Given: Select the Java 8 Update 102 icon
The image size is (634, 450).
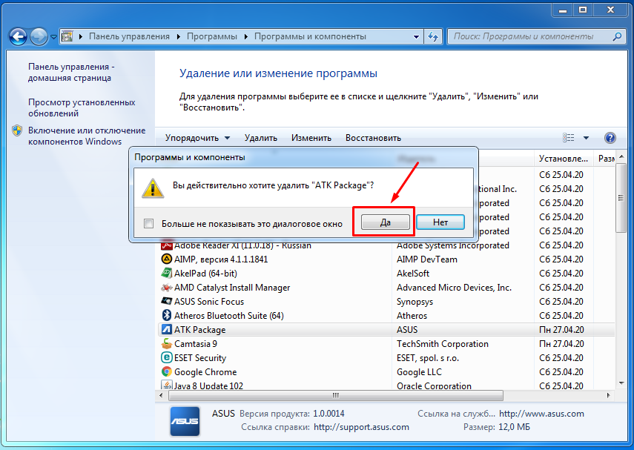Looking at the screenshot, I should tap(167, 385).
